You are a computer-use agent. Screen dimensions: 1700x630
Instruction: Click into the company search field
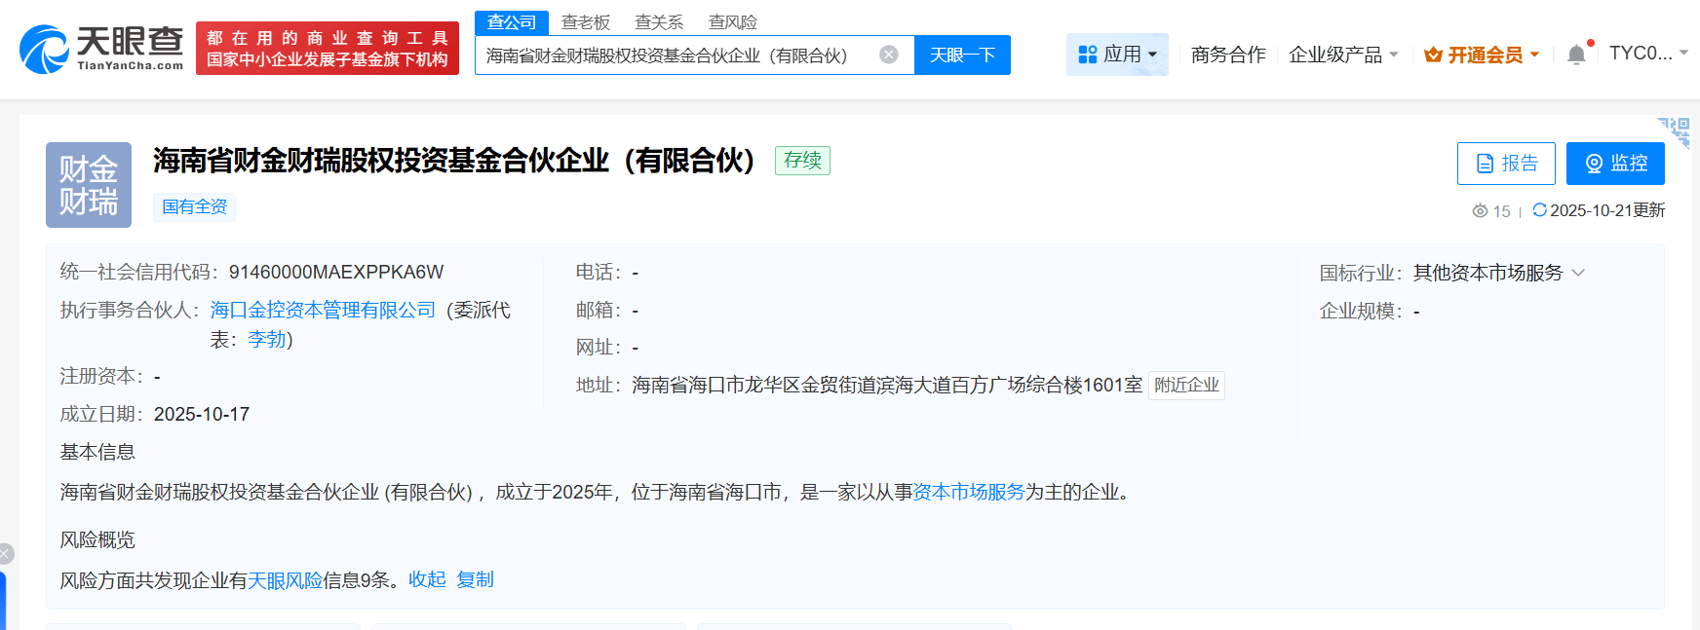673,56
